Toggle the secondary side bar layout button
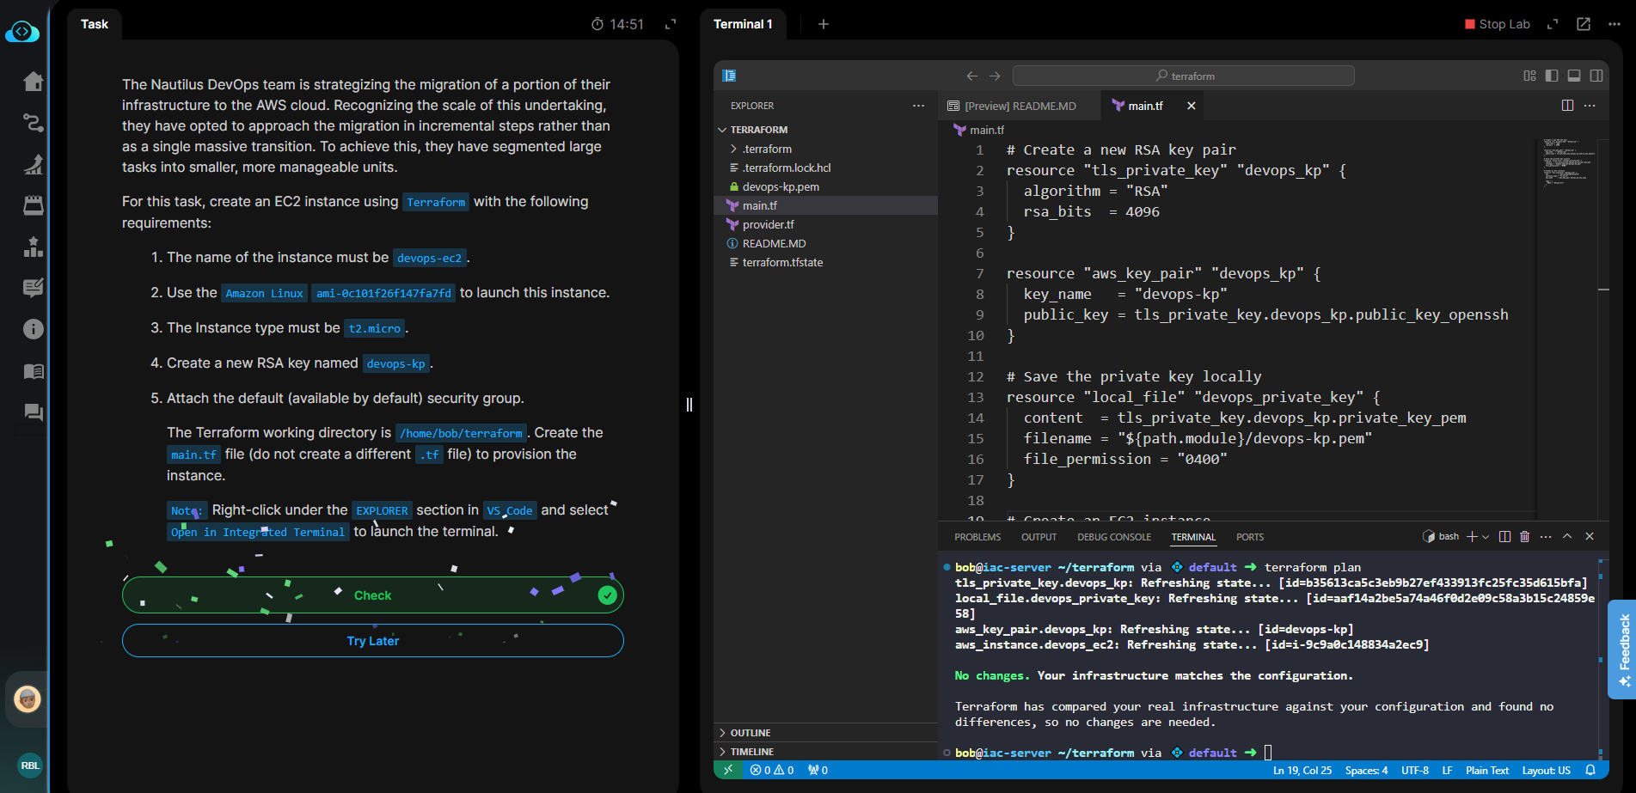The height and width of the screenshot is (793, 1636). 1596,76
